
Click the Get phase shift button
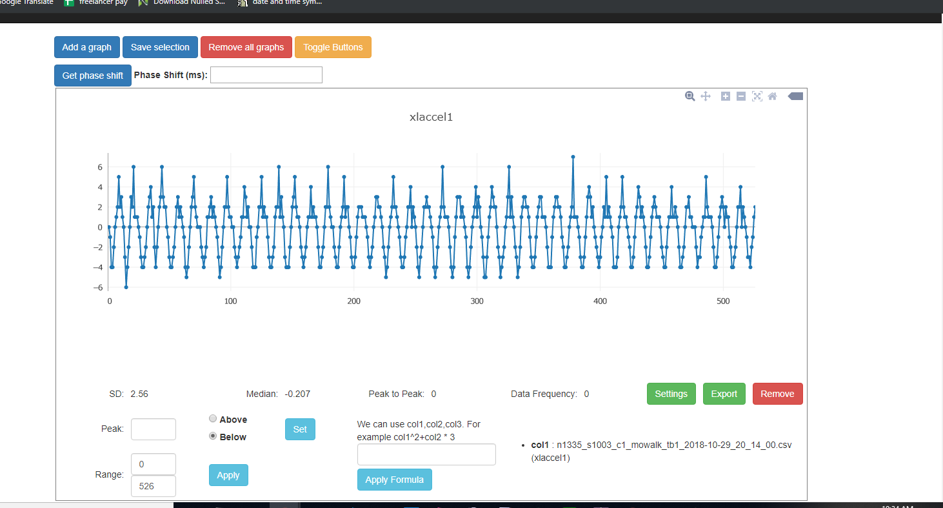pyautogui.click(x=92, y=75)
